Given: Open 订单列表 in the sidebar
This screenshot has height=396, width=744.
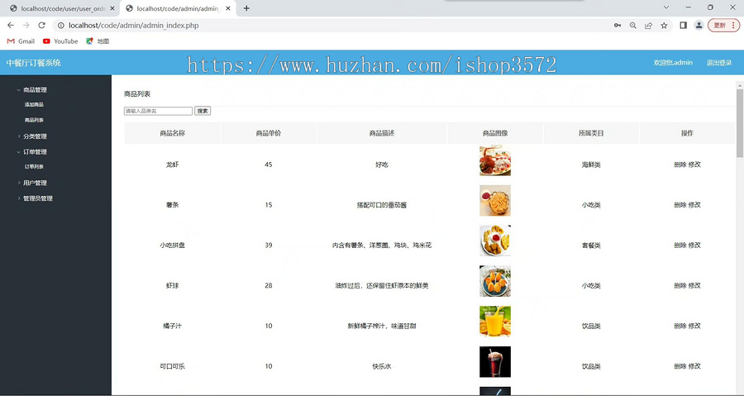Looking at the screenshot, I should coord(34,166).
